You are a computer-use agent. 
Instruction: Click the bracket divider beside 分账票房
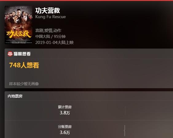coord(125,131)
